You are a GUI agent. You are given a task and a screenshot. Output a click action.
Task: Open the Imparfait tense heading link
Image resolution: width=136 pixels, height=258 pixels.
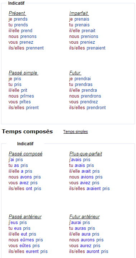[x=79, y=13]
